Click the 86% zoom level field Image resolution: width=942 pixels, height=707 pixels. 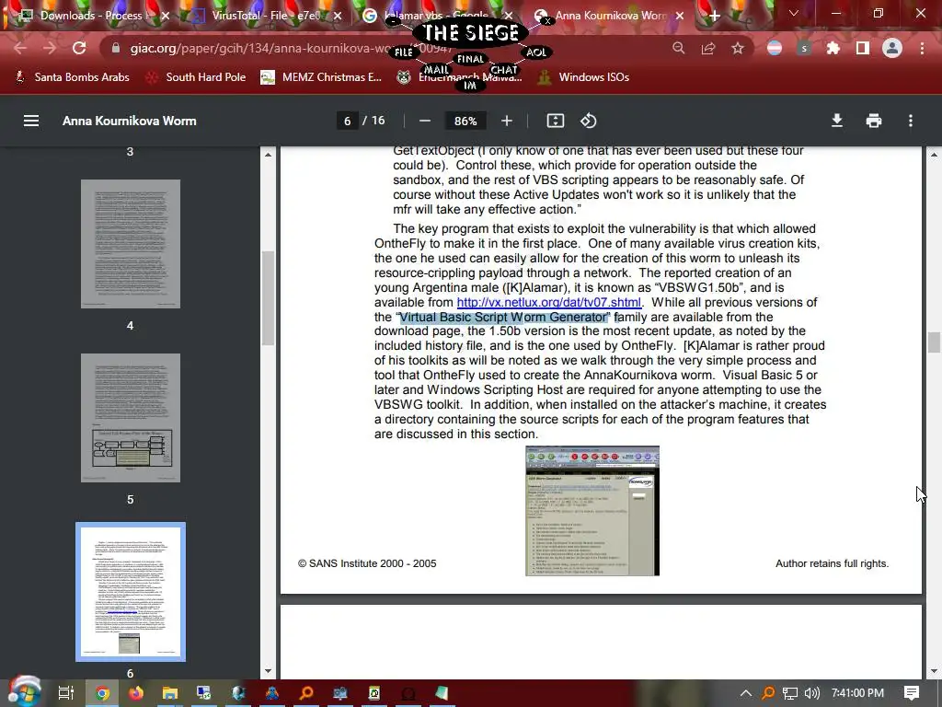[x=465, y=121]
